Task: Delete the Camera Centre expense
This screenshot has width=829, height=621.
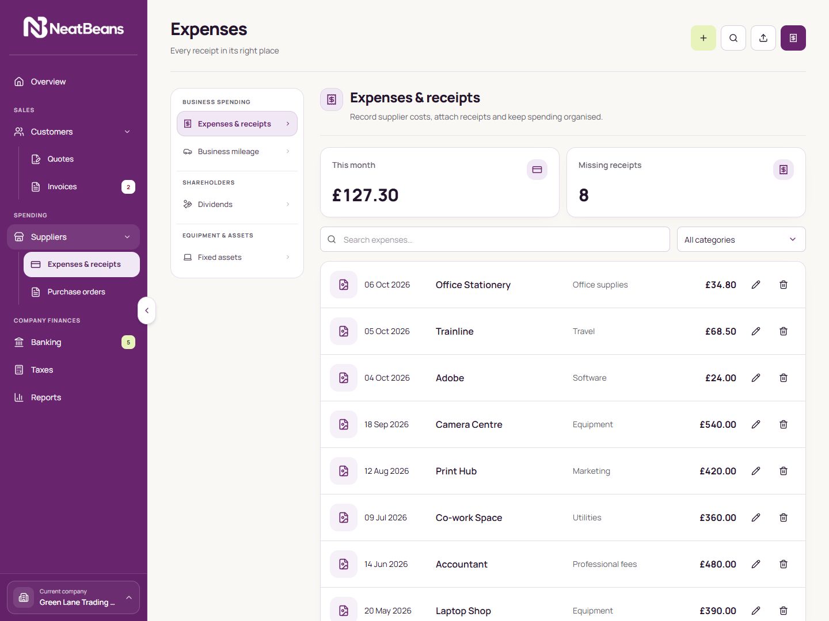Action: (784, 424)
